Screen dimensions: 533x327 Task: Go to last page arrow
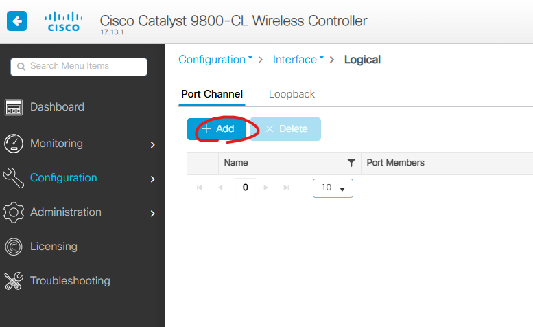tap(286, 188)
